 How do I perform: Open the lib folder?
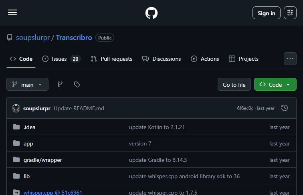[x=26, y=176]
